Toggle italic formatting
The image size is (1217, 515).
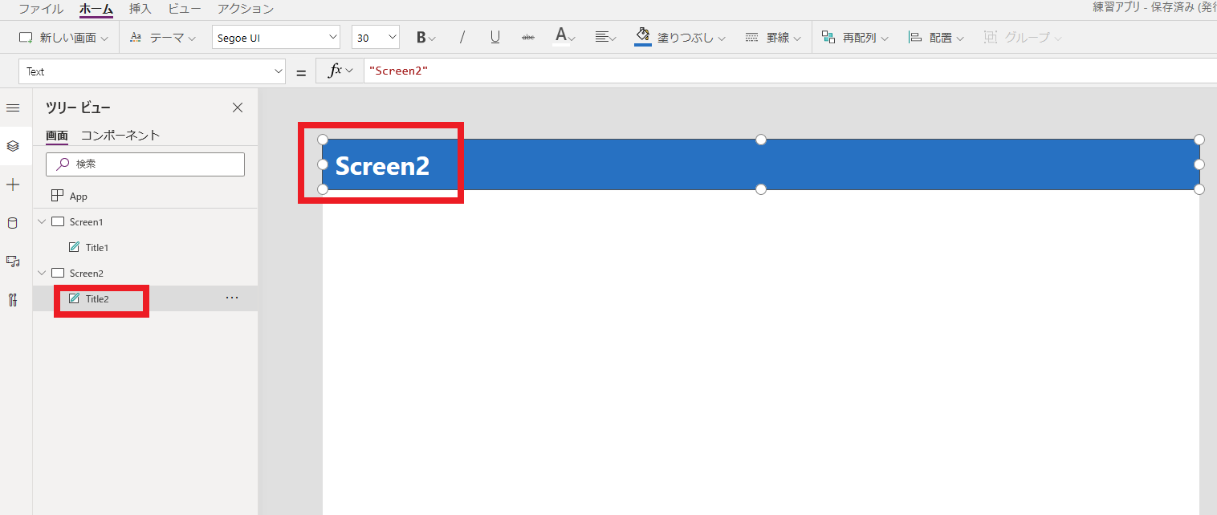tap(462, 38)
